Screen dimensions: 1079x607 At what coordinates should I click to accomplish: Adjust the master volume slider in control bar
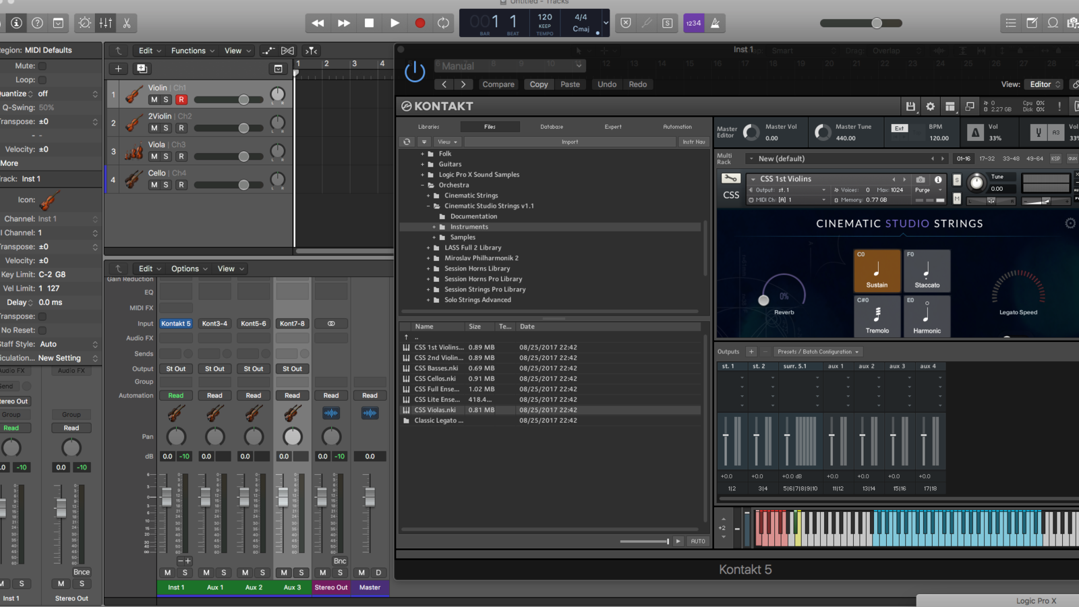coord(861,23)
